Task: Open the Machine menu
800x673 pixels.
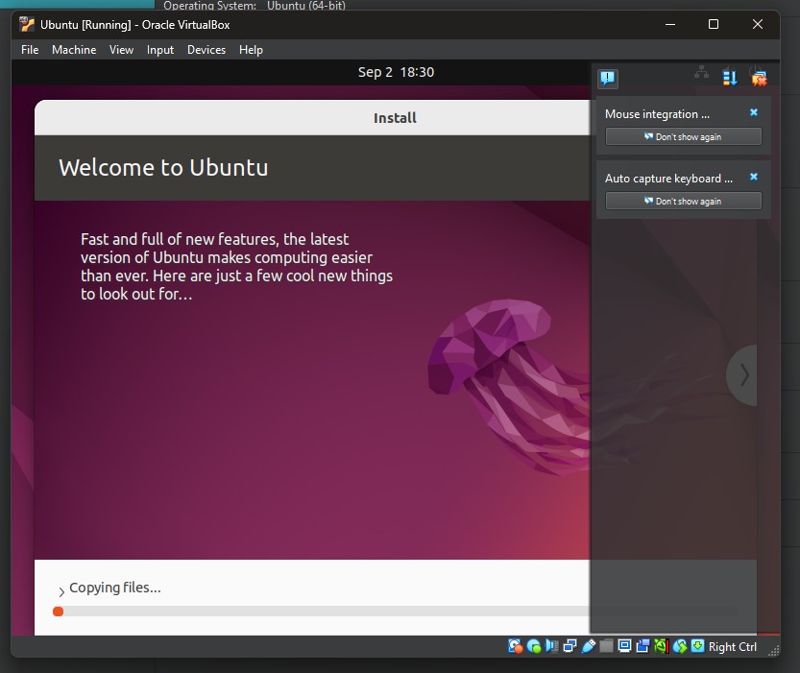Action: [x=74, y=50]
